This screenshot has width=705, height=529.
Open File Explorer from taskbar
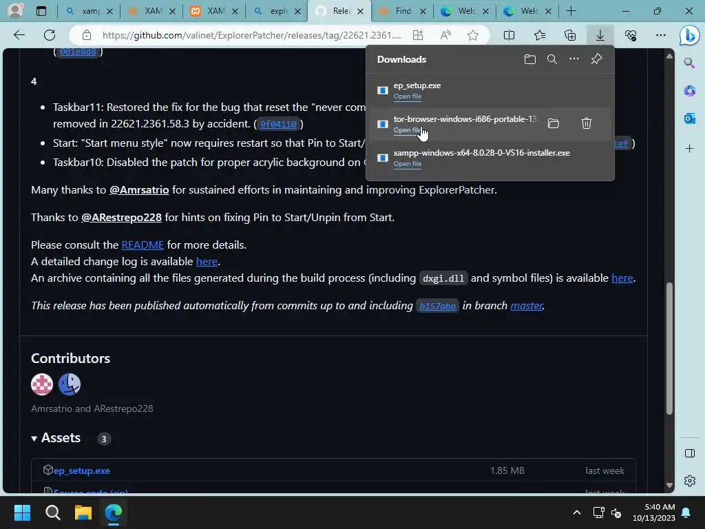pos(83,512)
